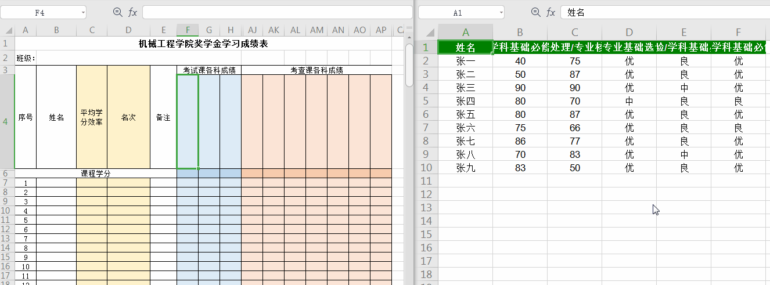Click serial number 5 cell in left sheet
The height and width of the screenshot is (285, 770).
pyautogui.click(x=26, y=220)
